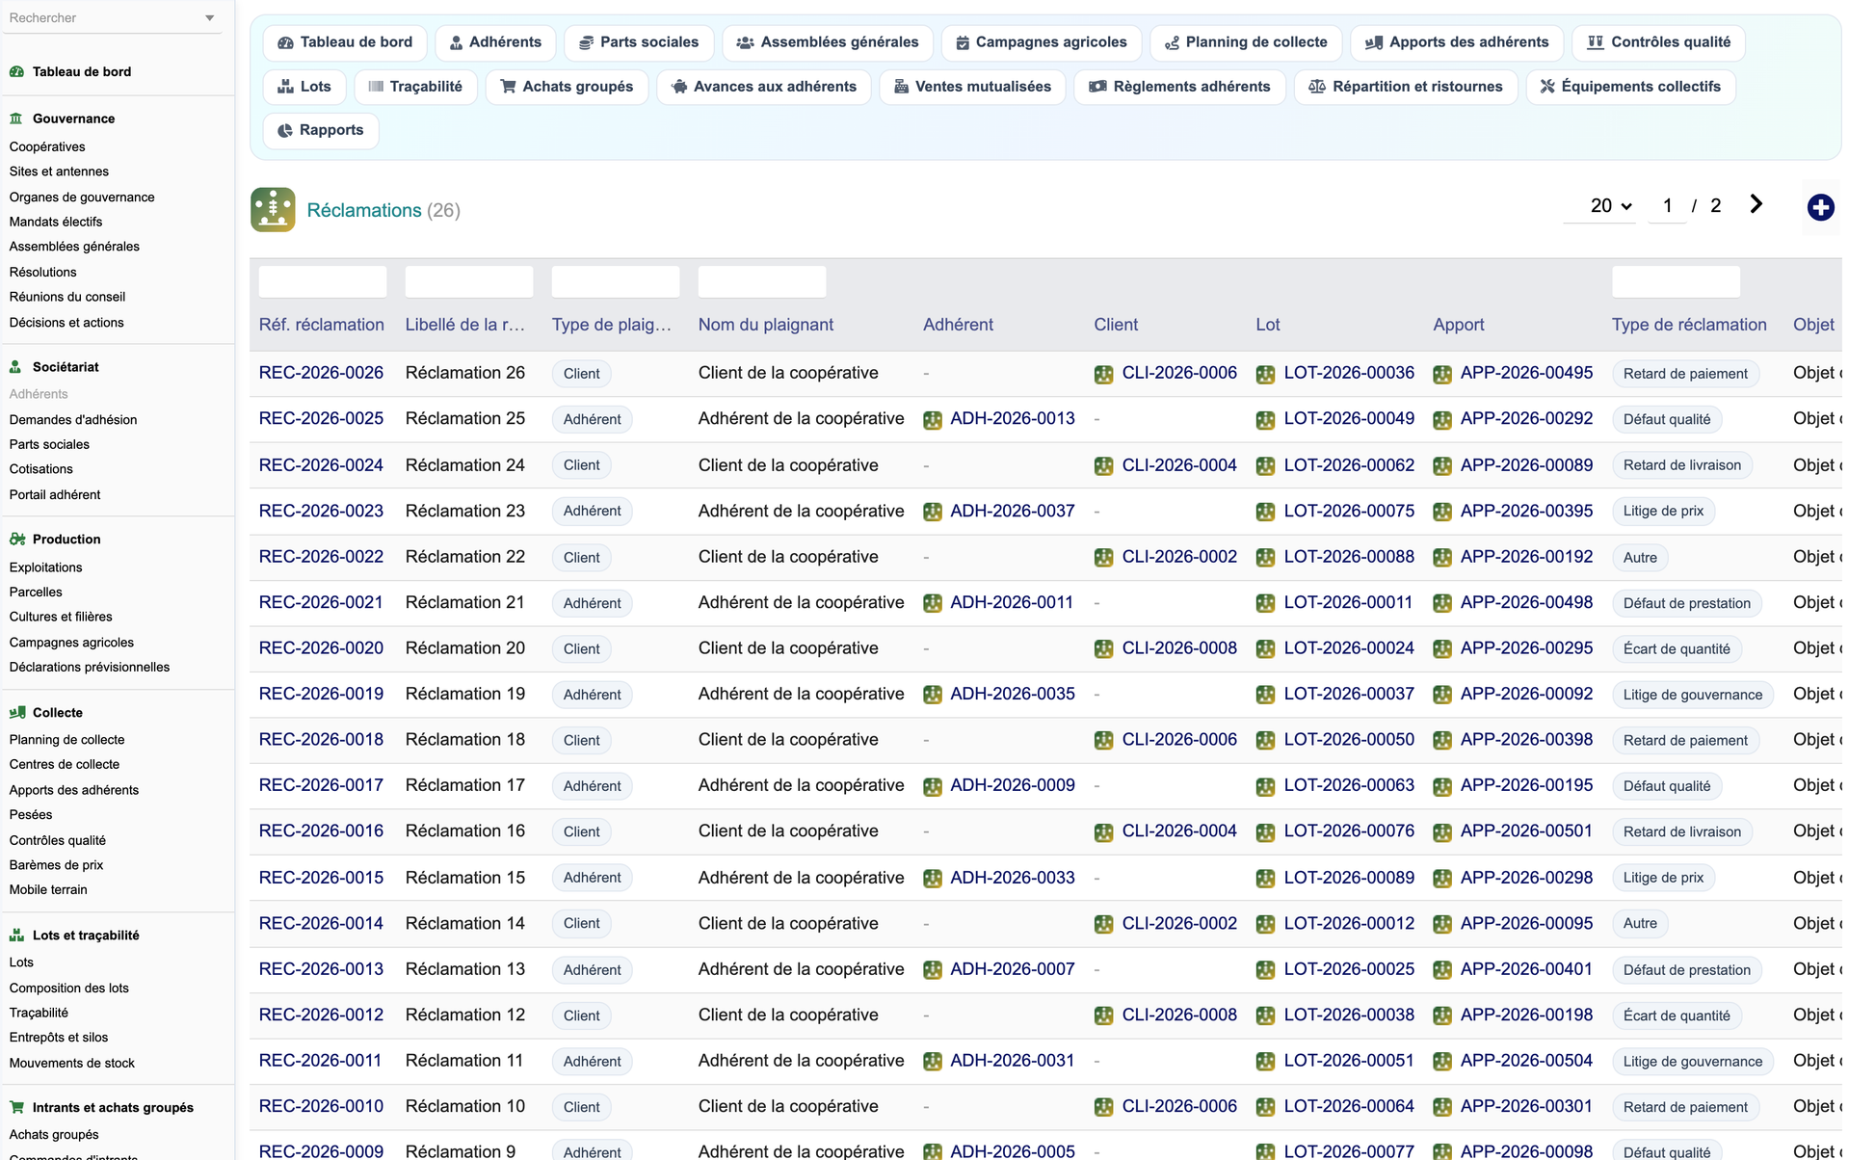Click client icon beside CLI-2026-0006 in row 26
Viewport: 1875px width, 1160px height.
(x=1104, y=374)
